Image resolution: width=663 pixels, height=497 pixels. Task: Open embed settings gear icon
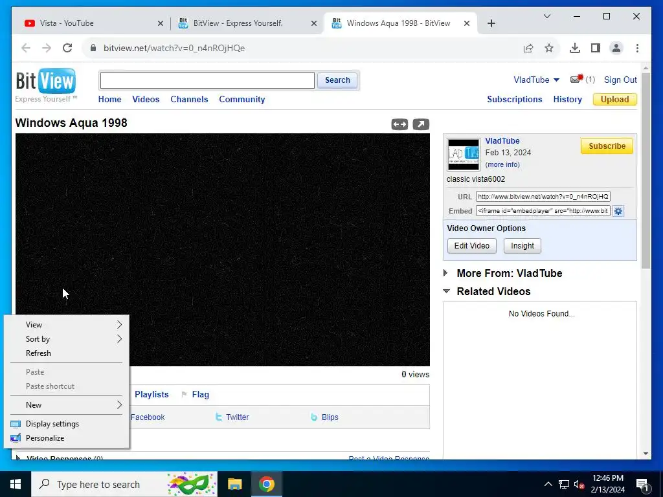click(x=618, y=211)
